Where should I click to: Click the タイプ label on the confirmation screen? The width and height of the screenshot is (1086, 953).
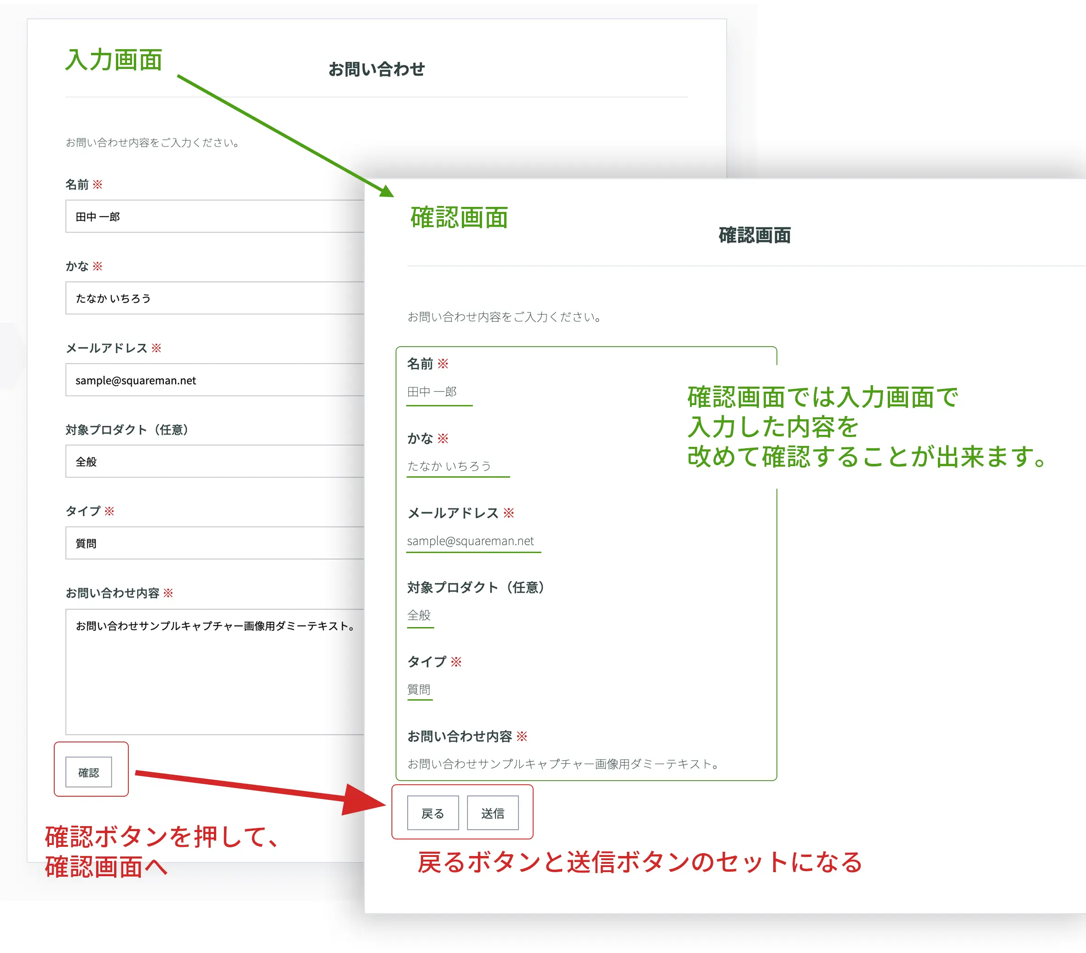pos(427,662)
